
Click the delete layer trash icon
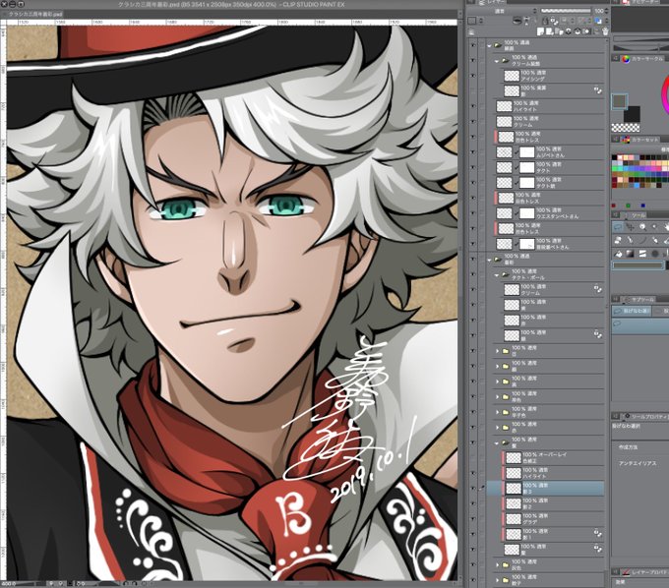(605, 31)
